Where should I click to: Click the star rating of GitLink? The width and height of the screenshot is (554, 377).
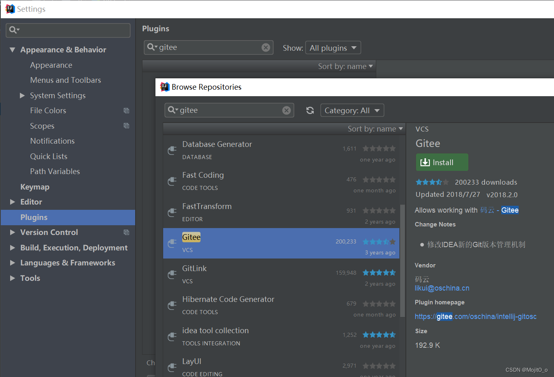tap(379, 273)
